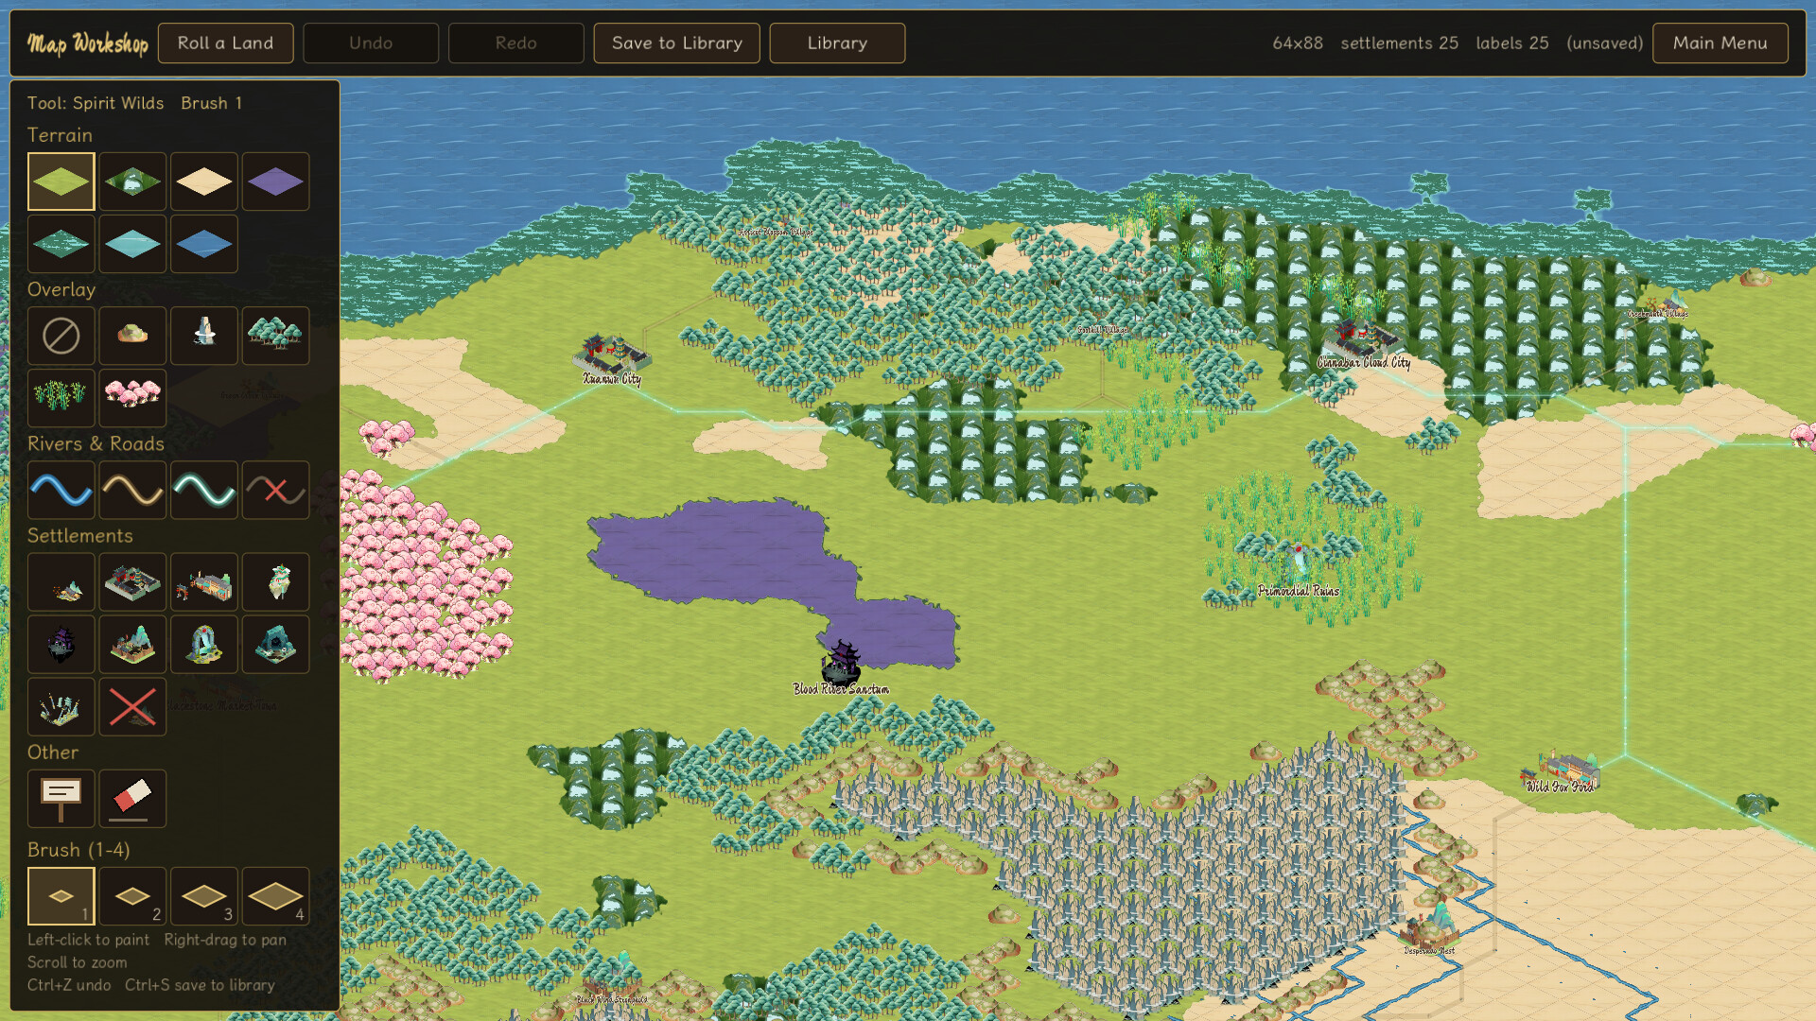Viewport: 1816px width, 1021px height.
Task: Select the remove river/road tool
Action: pyautogui.click(x=275, y=490)
